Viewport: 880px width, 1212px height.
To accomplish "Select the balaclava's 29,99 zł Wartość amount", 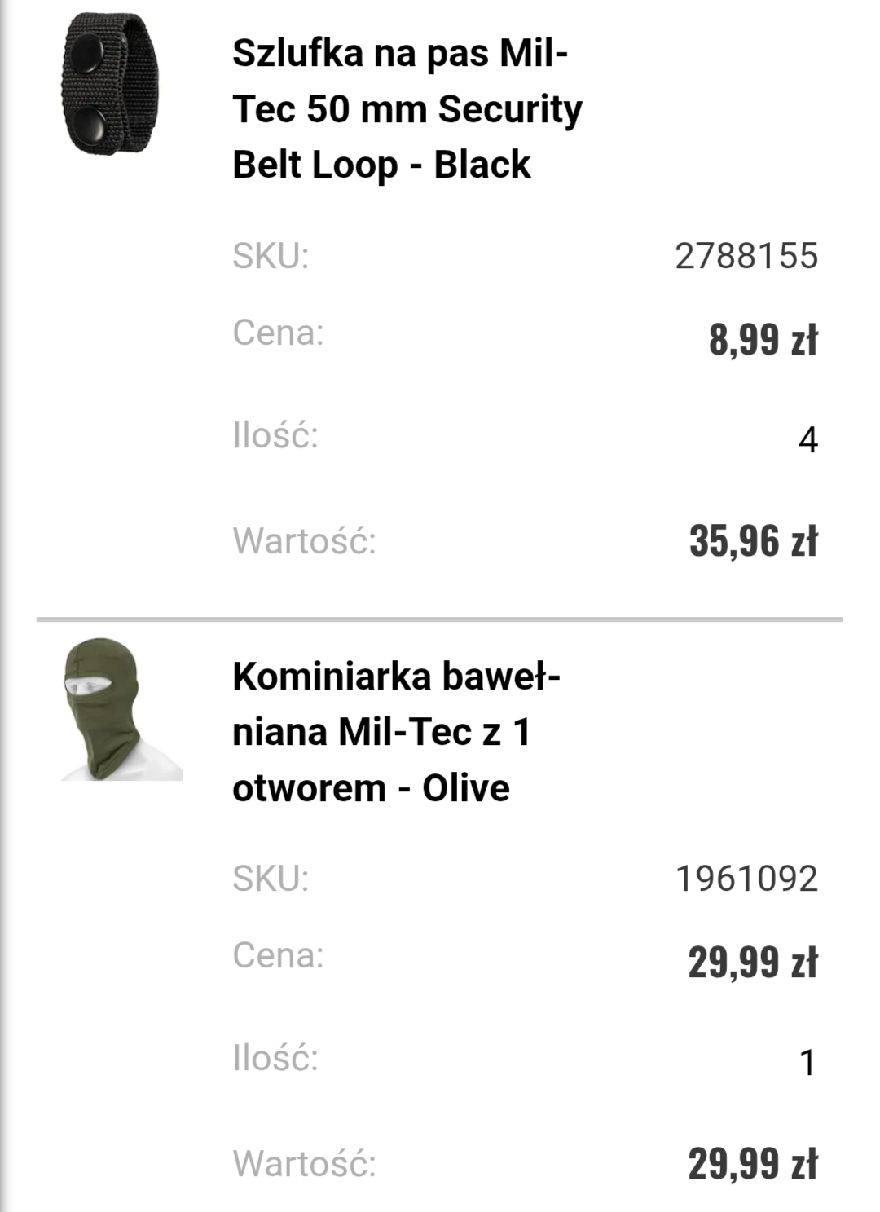I will coord(752,1164).
